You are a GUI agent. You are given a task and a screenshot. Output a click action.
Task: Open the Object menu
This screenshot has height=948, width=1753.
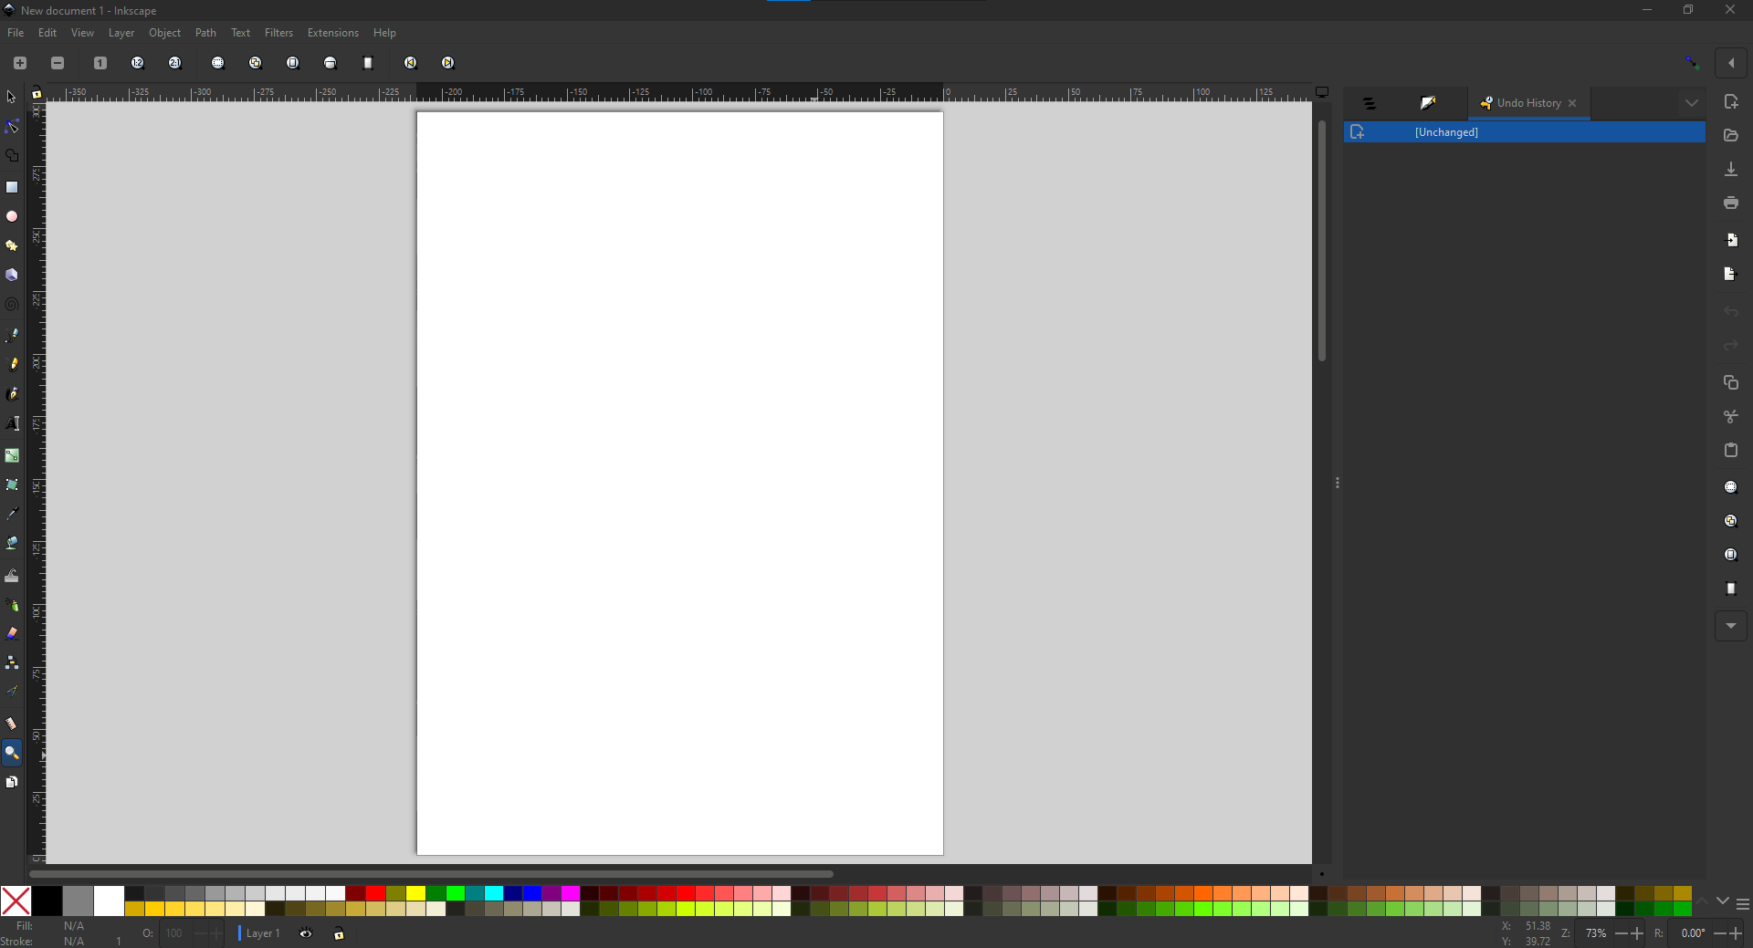coord(165,33)
